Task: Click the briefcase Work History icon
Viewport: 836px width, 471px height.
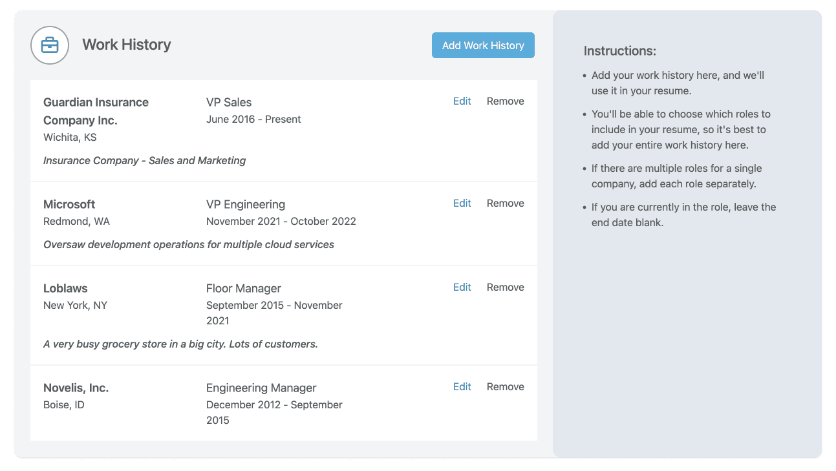Action: coord(50,45)
